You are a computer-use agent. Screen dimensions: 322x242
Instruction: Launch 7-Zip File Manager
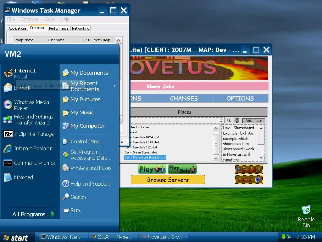pos(29,134)
